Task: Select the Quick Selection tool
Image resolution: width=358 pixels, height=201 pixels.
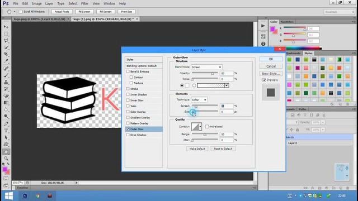Action: pyautogui.click(x=6, y=47)
